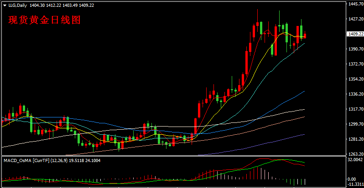Click the 0.00 indicator scale label
Screen dimensions: 364x188
coord(352,179)
